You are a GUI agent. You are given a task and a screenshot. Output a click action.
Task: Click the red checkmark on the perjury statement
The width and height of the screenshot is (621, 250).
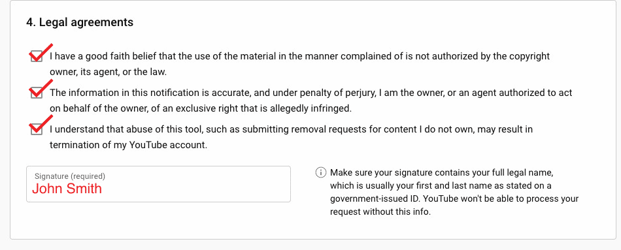click(41, 88)
